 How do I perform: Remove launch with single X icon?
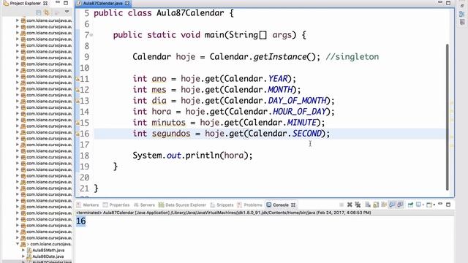350,205
